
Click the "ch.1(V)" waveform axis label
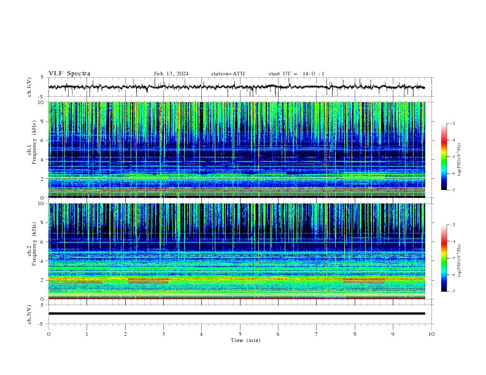click(x=29, y=87)
